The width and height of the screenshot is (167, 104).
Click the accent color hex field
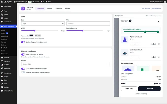point(38,36)
